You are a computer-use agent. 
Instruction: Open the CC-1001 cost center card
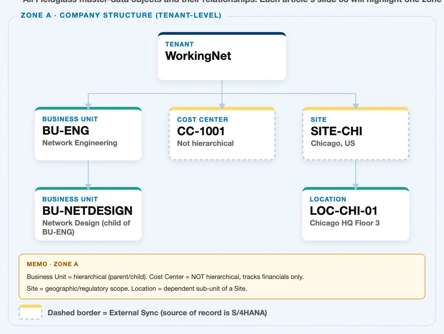(222, 134)
